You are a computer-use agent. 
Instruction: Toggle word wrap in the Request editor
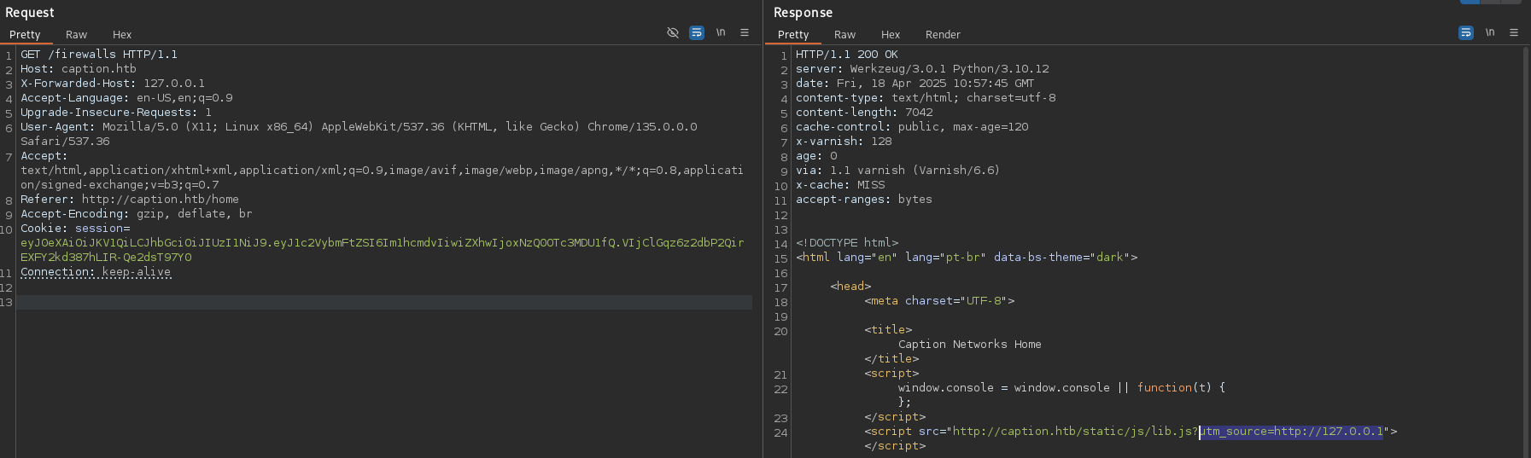(697, 32)
